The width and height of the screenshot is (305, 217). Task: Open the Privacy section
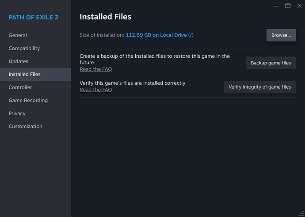[x=17, y=113]
